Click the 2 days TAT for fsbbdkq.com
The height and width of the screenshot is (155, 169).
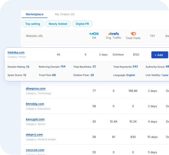[103, 55]
